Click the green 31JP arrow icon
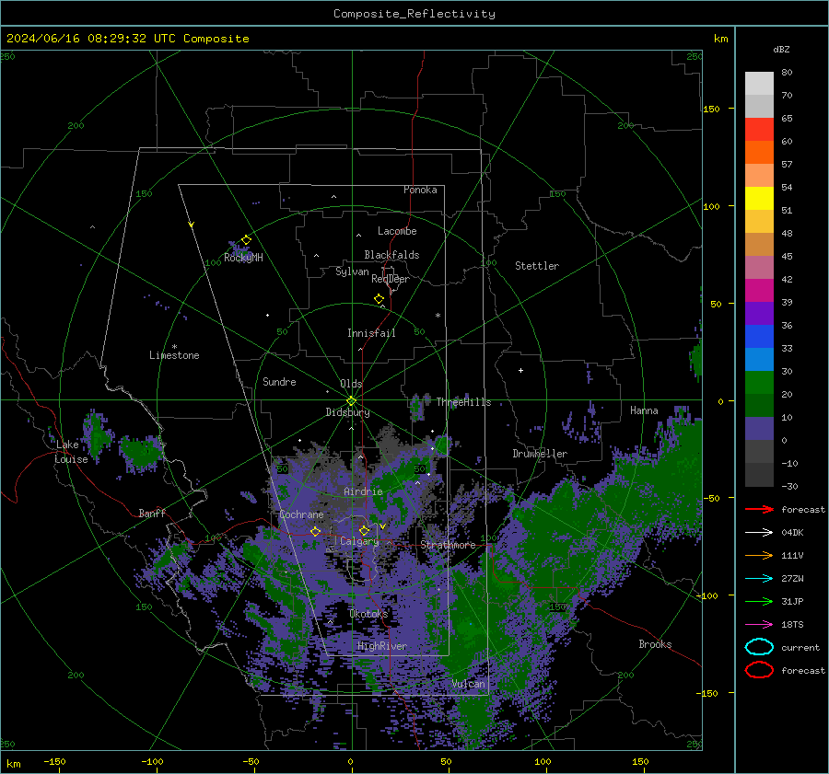The width and height of the screenshot is (829, 774). click(x=759, y=601)
